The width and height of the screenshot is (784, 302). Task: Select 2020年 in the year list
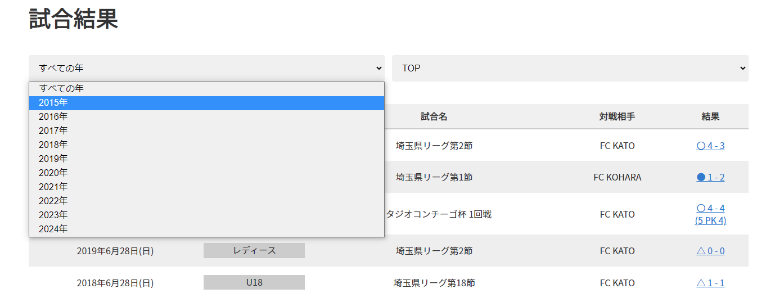(206, 173)
